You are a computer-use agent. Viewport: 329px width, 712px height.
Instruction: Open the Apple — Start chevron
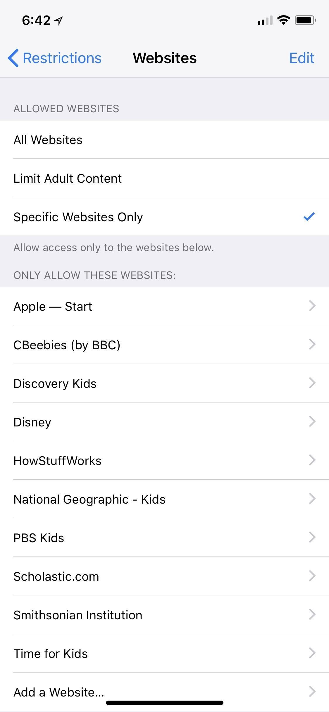[x=312, y=306]
